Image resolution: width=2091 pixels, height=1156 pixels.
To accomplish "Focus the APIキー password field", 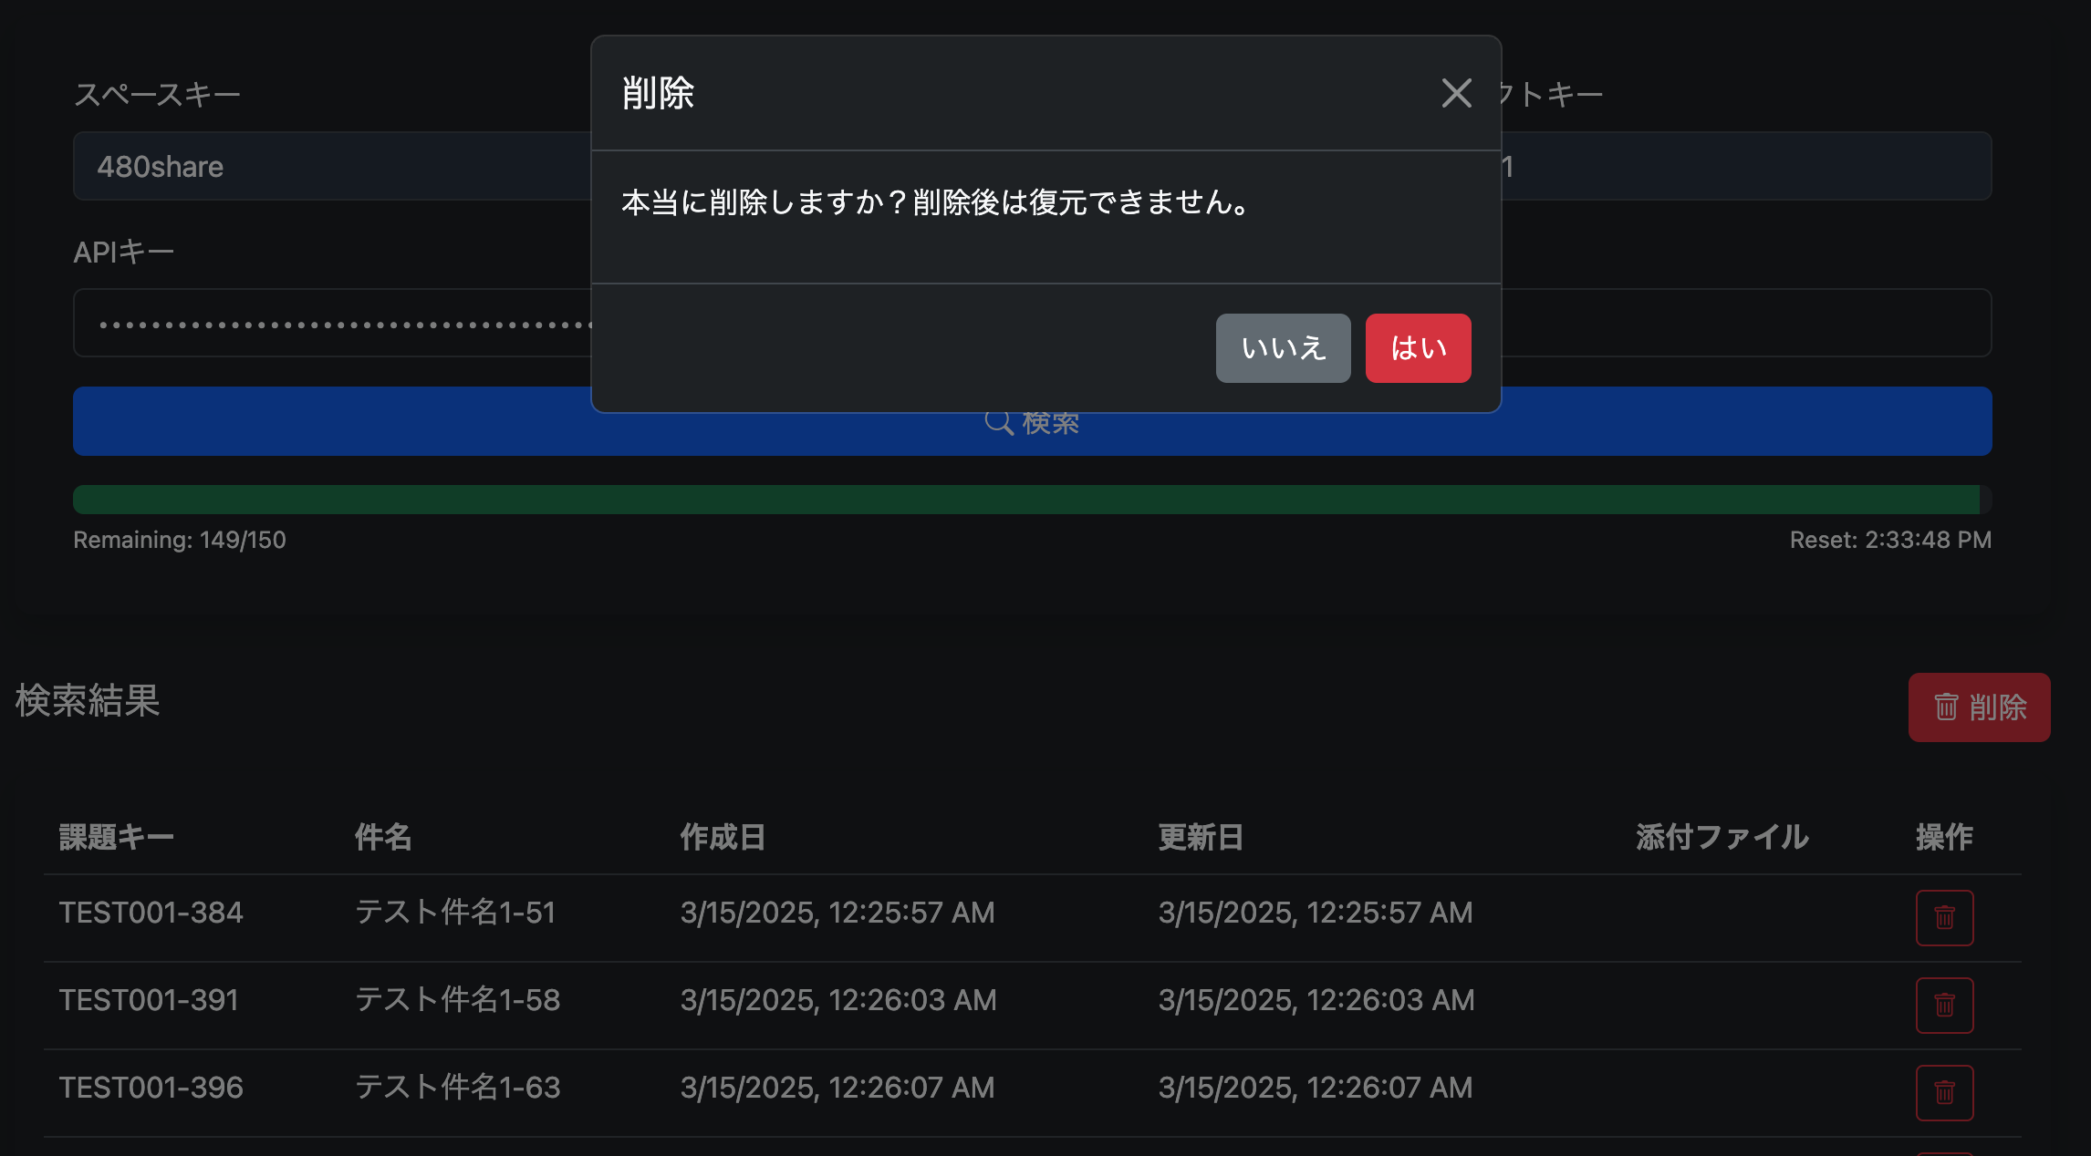I will [333, 323].
